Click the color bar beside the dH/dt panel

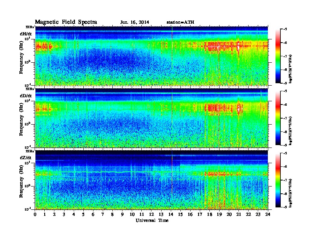[x=278, y=56]
